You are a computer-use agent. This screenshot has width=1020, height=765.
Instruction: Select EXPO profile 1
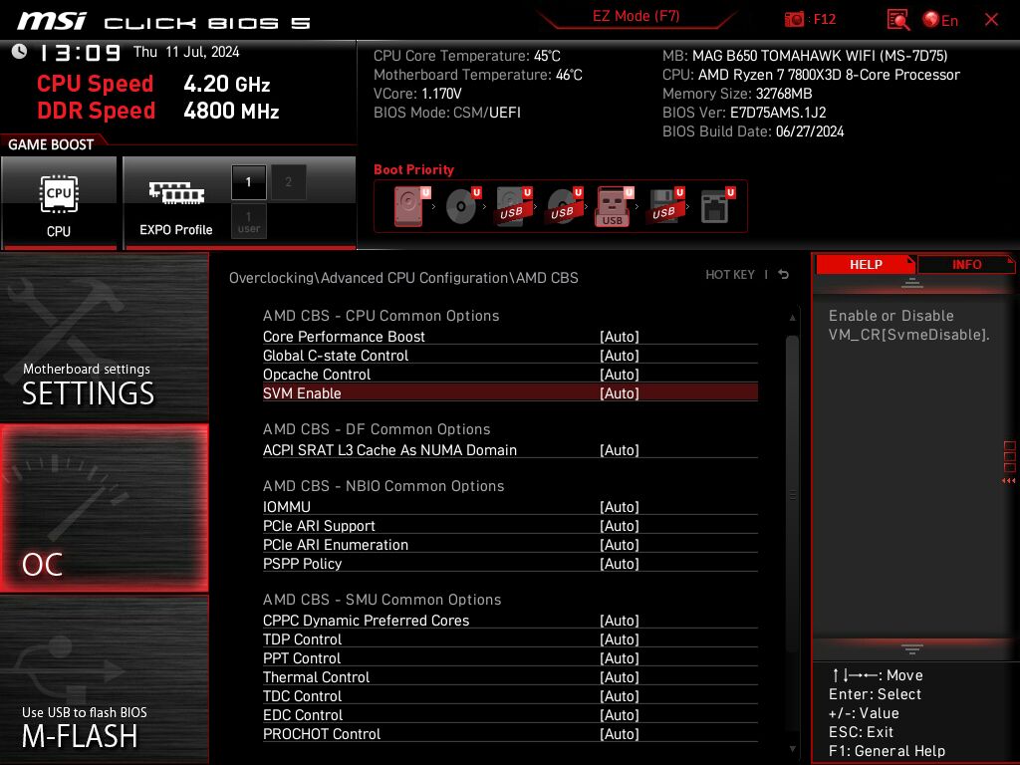click(248, 182)
